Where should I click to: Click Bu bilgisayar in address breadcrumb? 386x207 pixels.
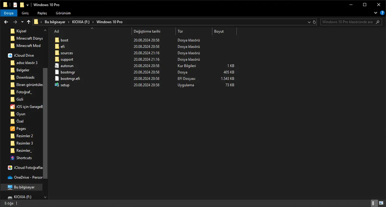(55, 22)
